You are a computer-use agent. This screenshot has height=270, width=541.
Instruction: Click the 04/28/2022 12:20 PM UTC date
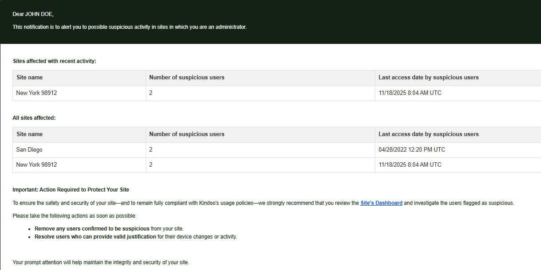coord(412,150)
